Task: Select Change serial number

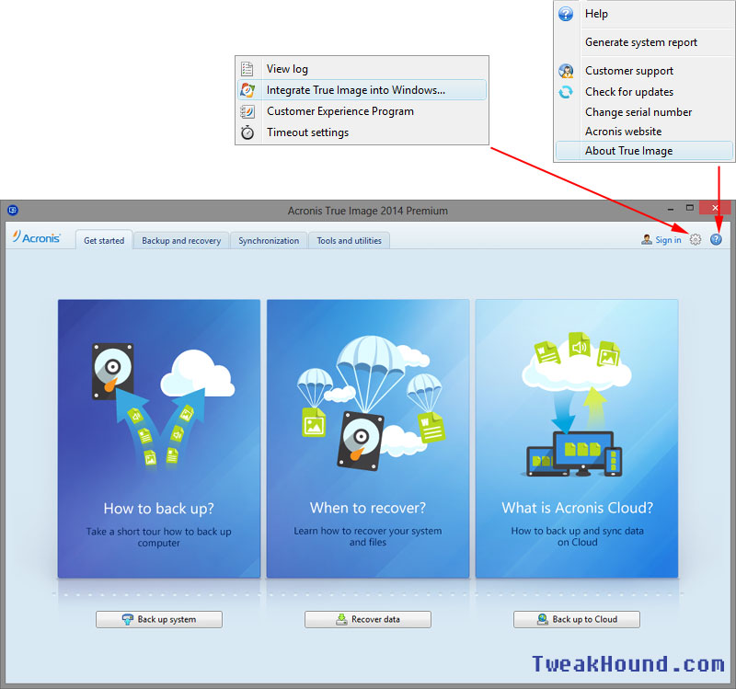Action: click(x=644, y=112)
